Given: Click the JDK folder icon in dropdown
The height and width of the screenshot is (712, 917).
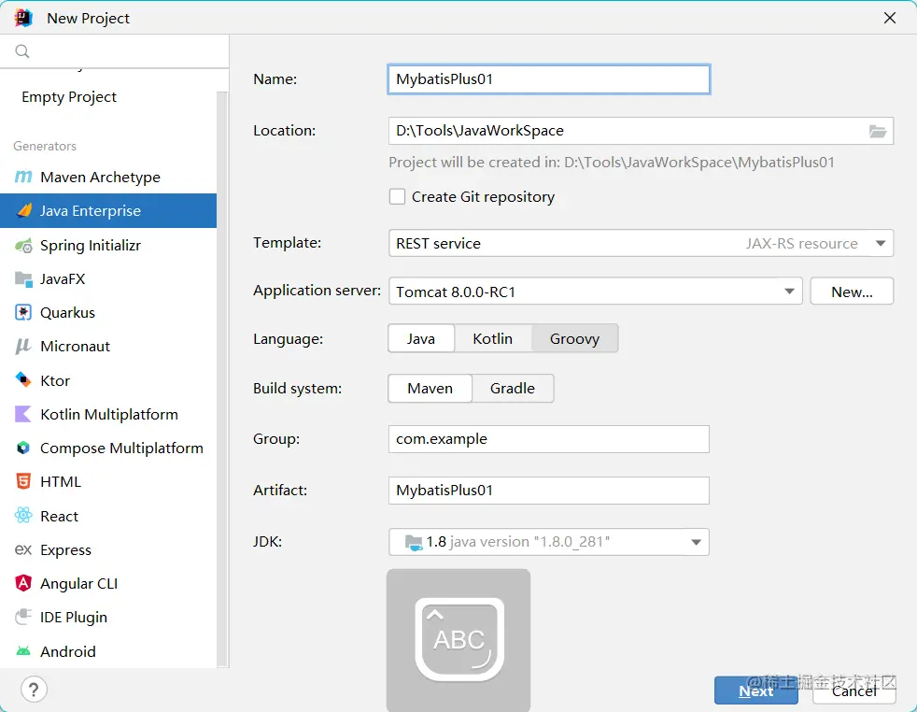Looking at the screenshot, I should (414, 542).
